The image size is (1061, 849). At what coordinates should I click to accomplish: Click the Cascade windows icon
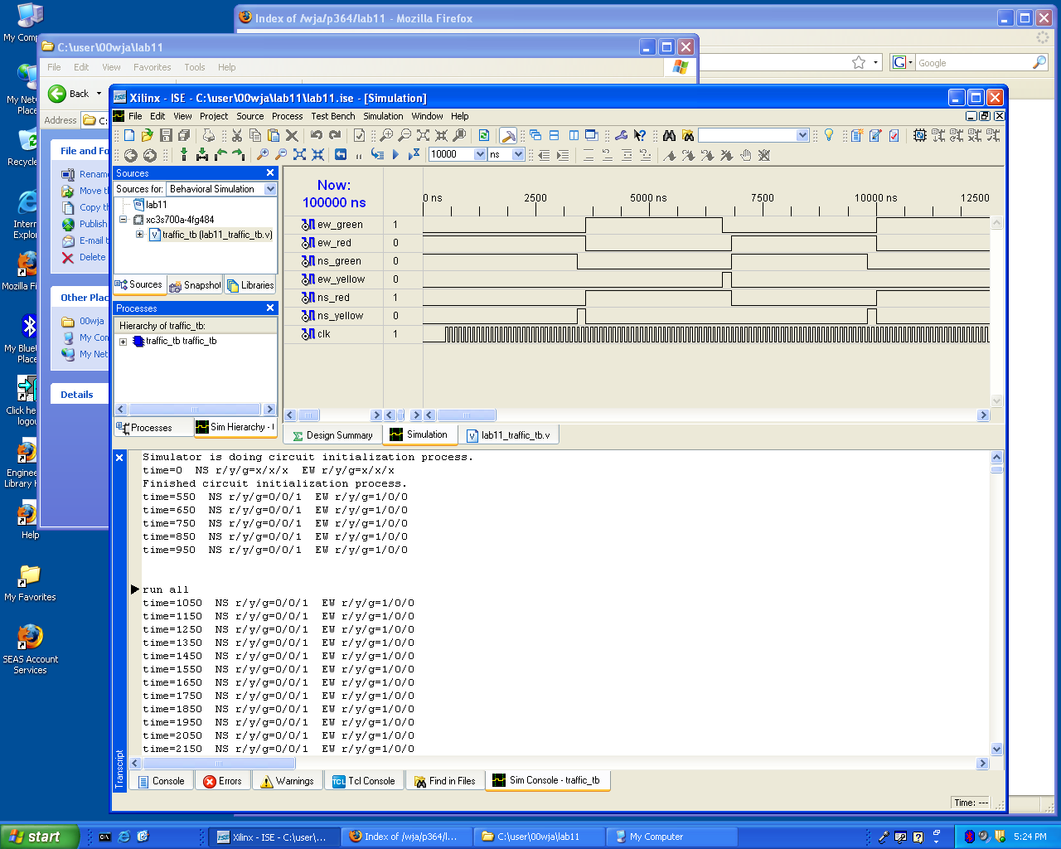click(535, 135)
